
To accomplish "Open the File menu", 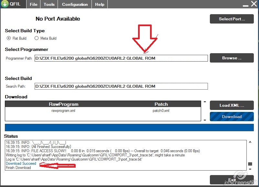I will pyautogui.click(x=34, y=5).
